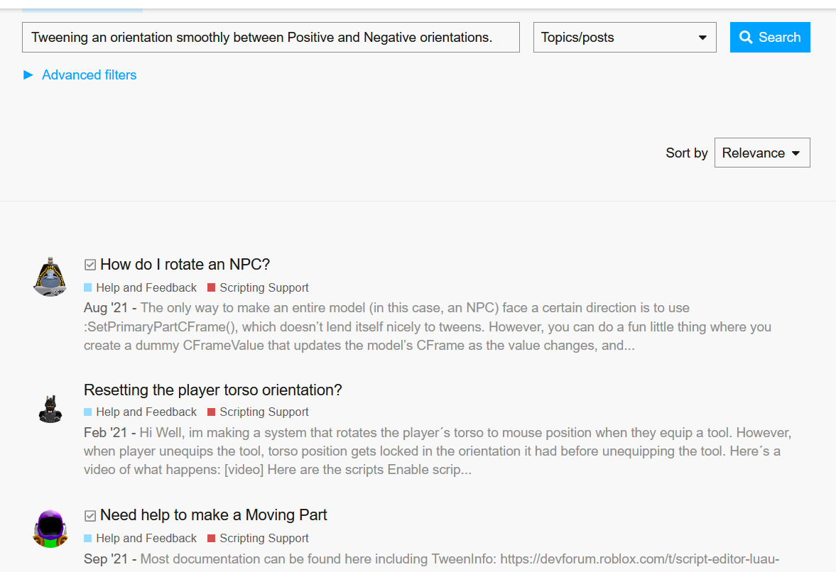Open 'Need help to make a Moving Part' topic
Image resolution: width=836 pixels, height=572 pixels.
pyautogui.click(x=213, y=515)
